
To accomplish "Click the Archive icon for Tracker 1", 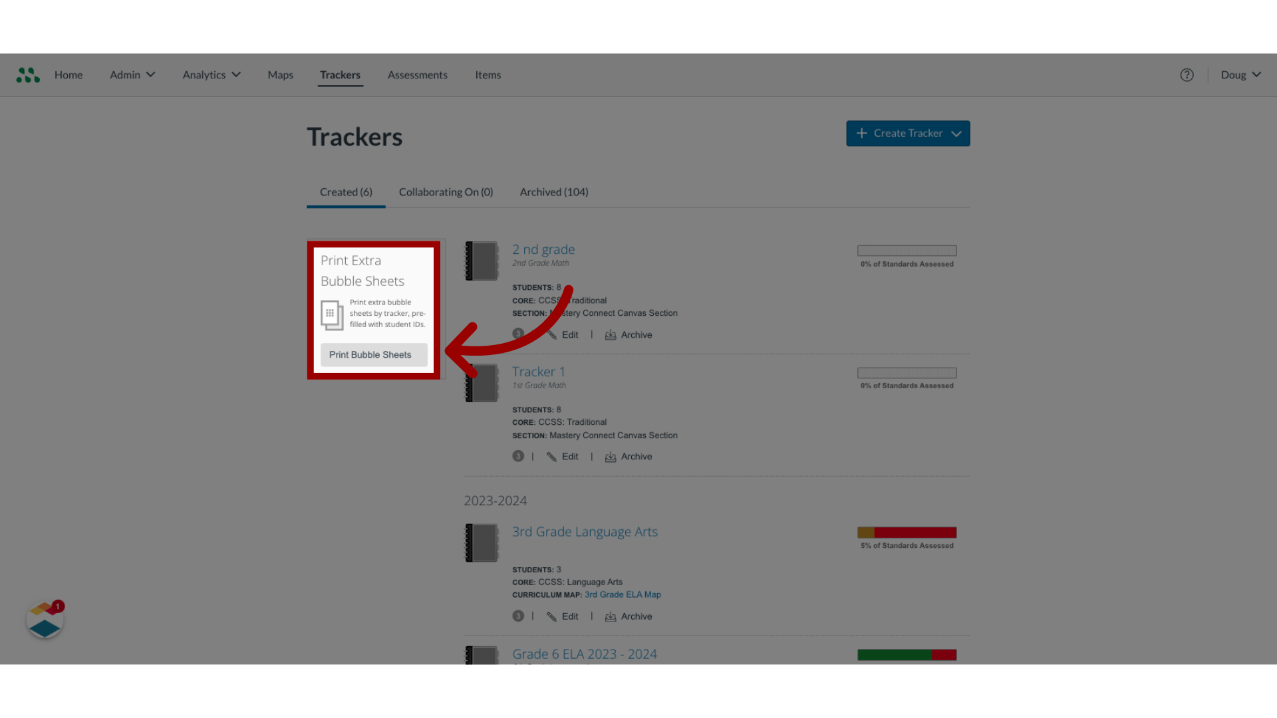I will [611, 456].
